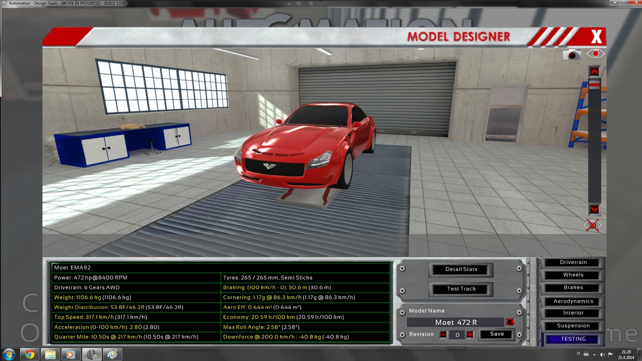This screenshot has height=361, width=642.
Task: Switch to the Aerodynamics tab
Action: [x=573, y=301]
